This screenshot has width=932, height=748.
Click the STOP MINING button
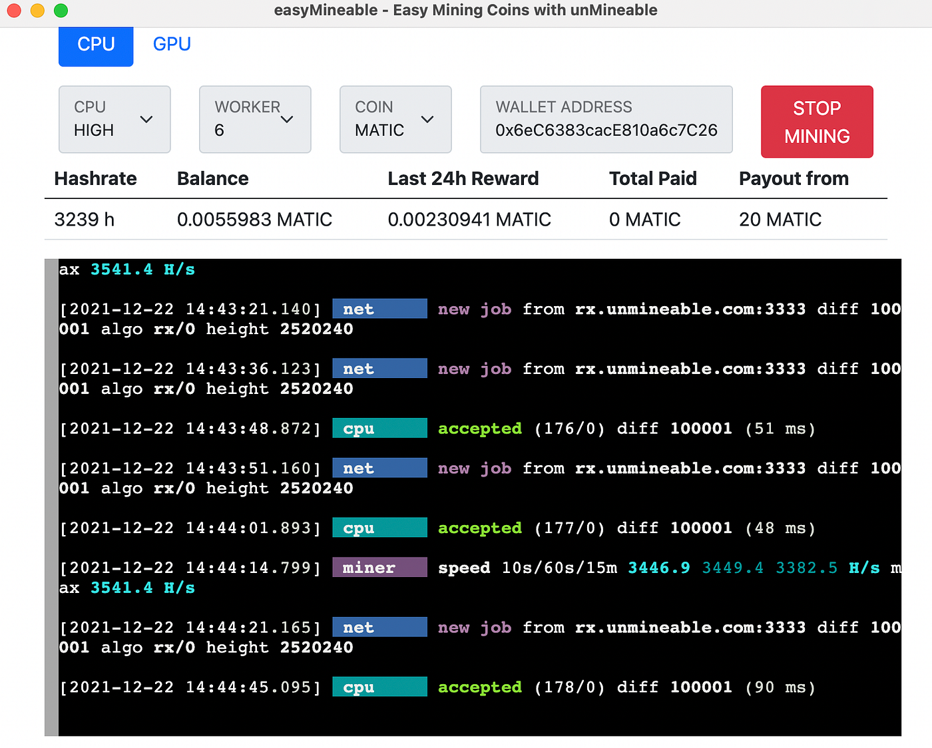[817, 122]
